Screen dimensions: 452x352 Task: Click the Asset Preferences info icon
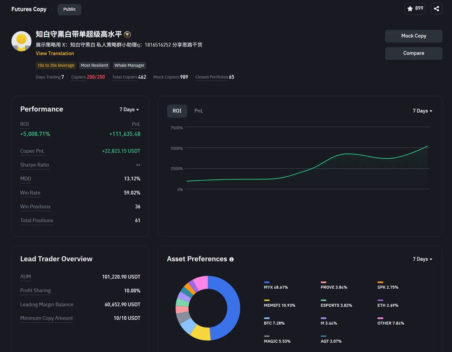tap(231, 259)
